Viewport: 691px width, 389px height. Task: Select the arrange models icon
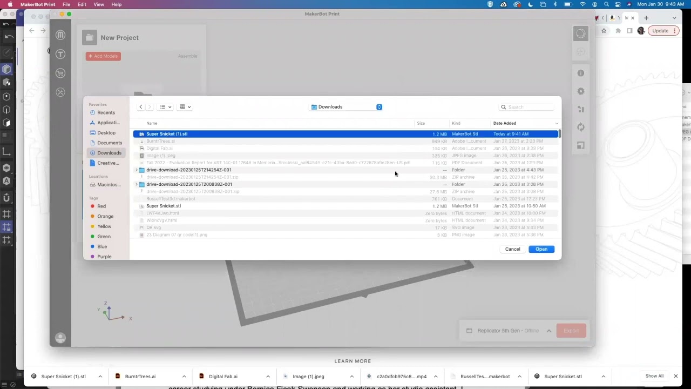pos(581,109)
